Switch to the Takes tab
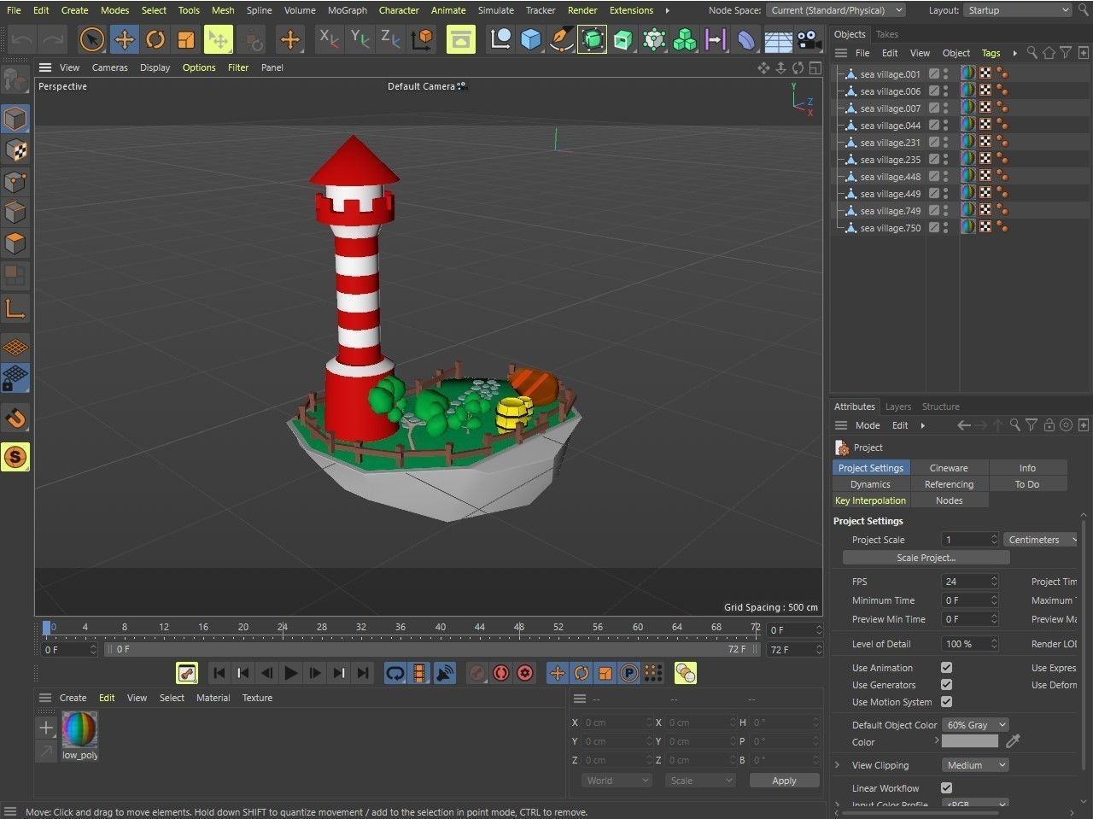1093x819 pixels. 887,34
